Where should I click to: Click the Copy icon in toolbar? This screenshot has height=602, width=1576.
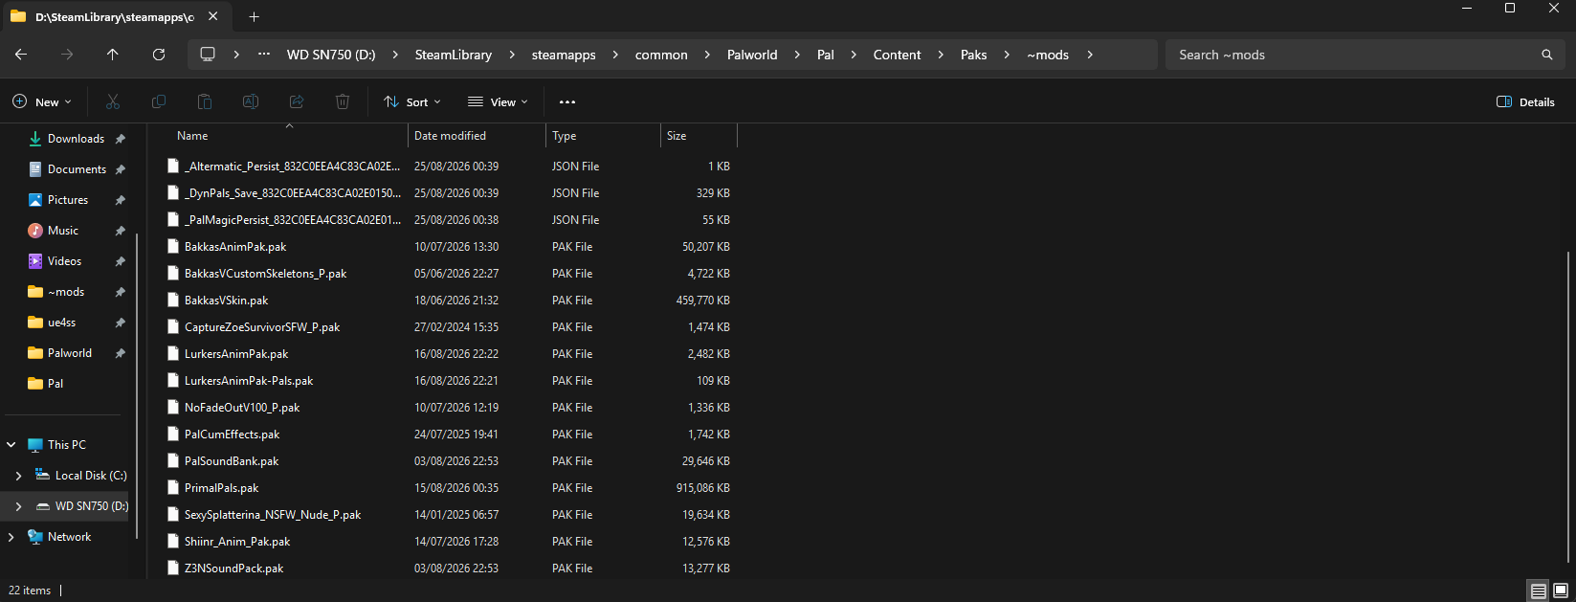click(x=159, y=101)
